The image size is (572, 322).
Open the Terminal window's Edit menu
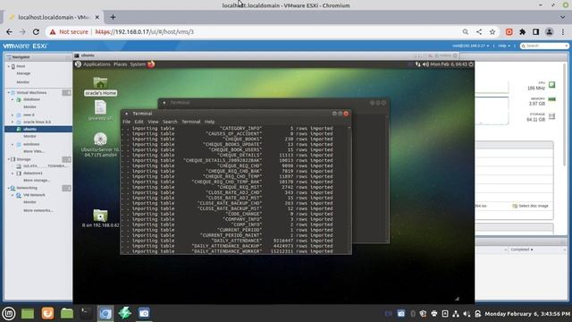click(139, 122)
